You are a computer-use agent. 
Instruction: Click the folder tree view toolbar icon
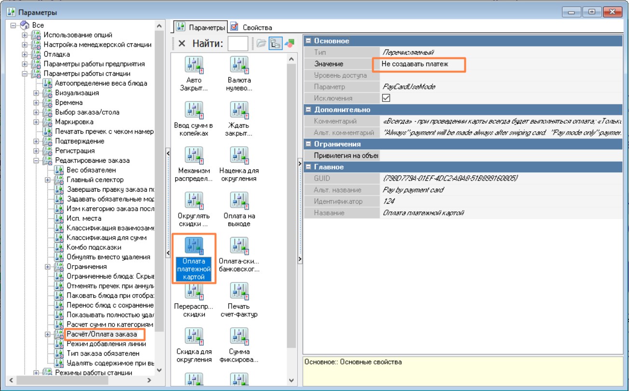[x=276, y=43]
